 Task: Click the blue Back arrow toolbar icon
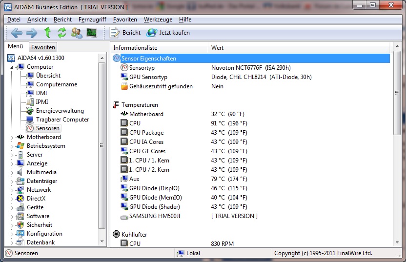[17, 33]
